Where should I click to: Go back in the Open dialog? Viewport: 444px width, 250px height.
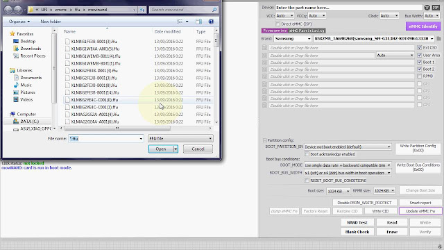tap(8, 10)
